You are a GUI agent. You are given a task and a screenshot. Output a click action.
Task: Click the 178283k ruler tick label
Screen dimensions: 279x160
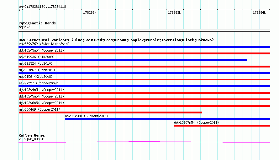click(174, 12)
